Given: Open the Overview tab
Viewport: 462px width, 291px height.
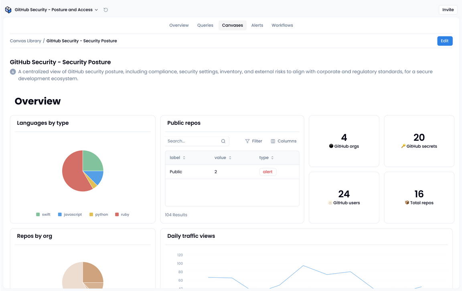Looking at the screenshot, I should (179, 25).
